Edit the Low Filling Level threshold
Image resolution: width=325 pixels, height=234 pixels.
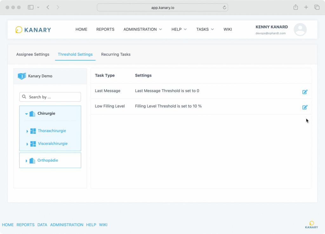tap(305, 107)
